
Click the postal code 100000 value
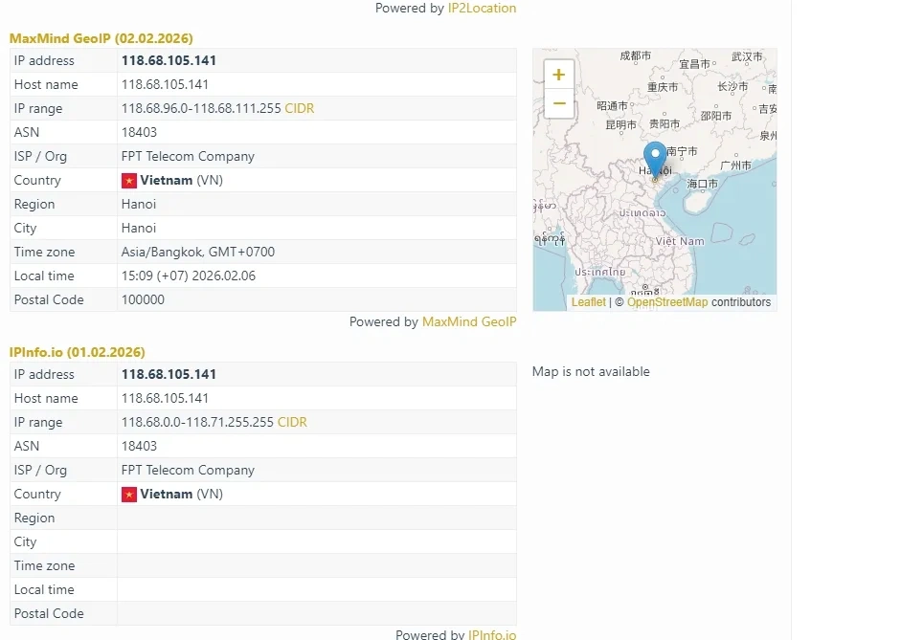coord(143,300)
